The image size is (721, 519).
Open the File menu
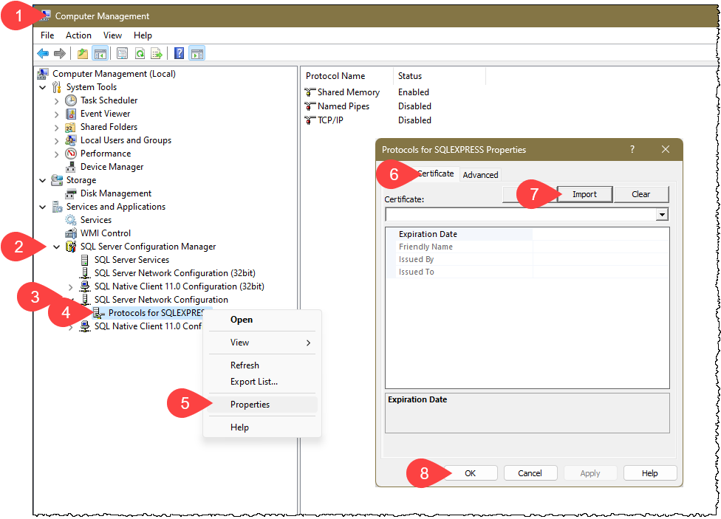click(47, 35)
